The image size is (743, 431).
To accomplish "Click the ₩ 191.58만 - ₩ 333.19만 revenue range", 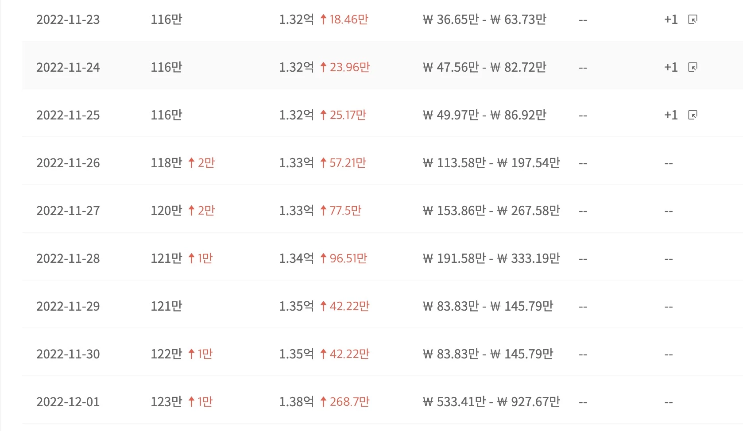I will coord(491,258).
